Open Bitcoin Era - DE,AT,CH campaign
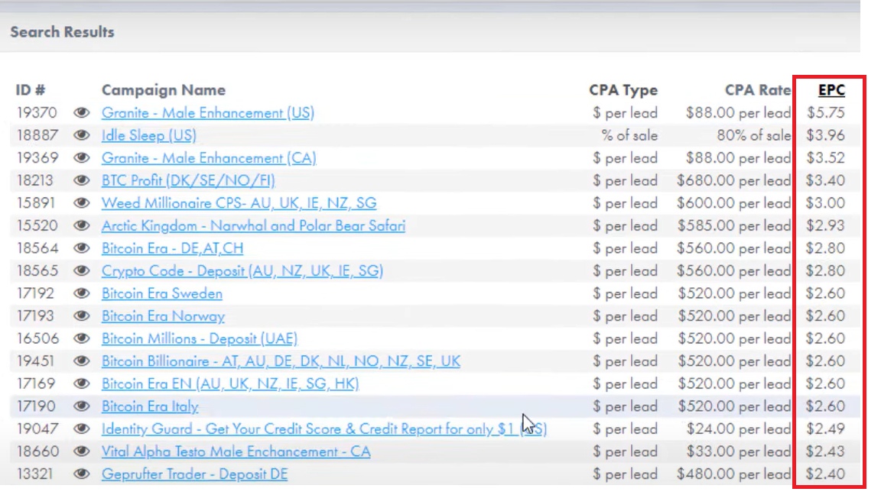Viewport: 881px width, 495px height. pyautogui.click(x=173, y=248)
